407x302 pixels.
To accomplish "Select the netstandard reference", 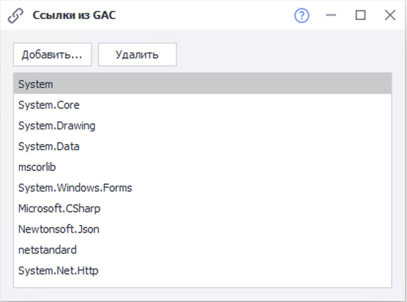I will [47, 250].
